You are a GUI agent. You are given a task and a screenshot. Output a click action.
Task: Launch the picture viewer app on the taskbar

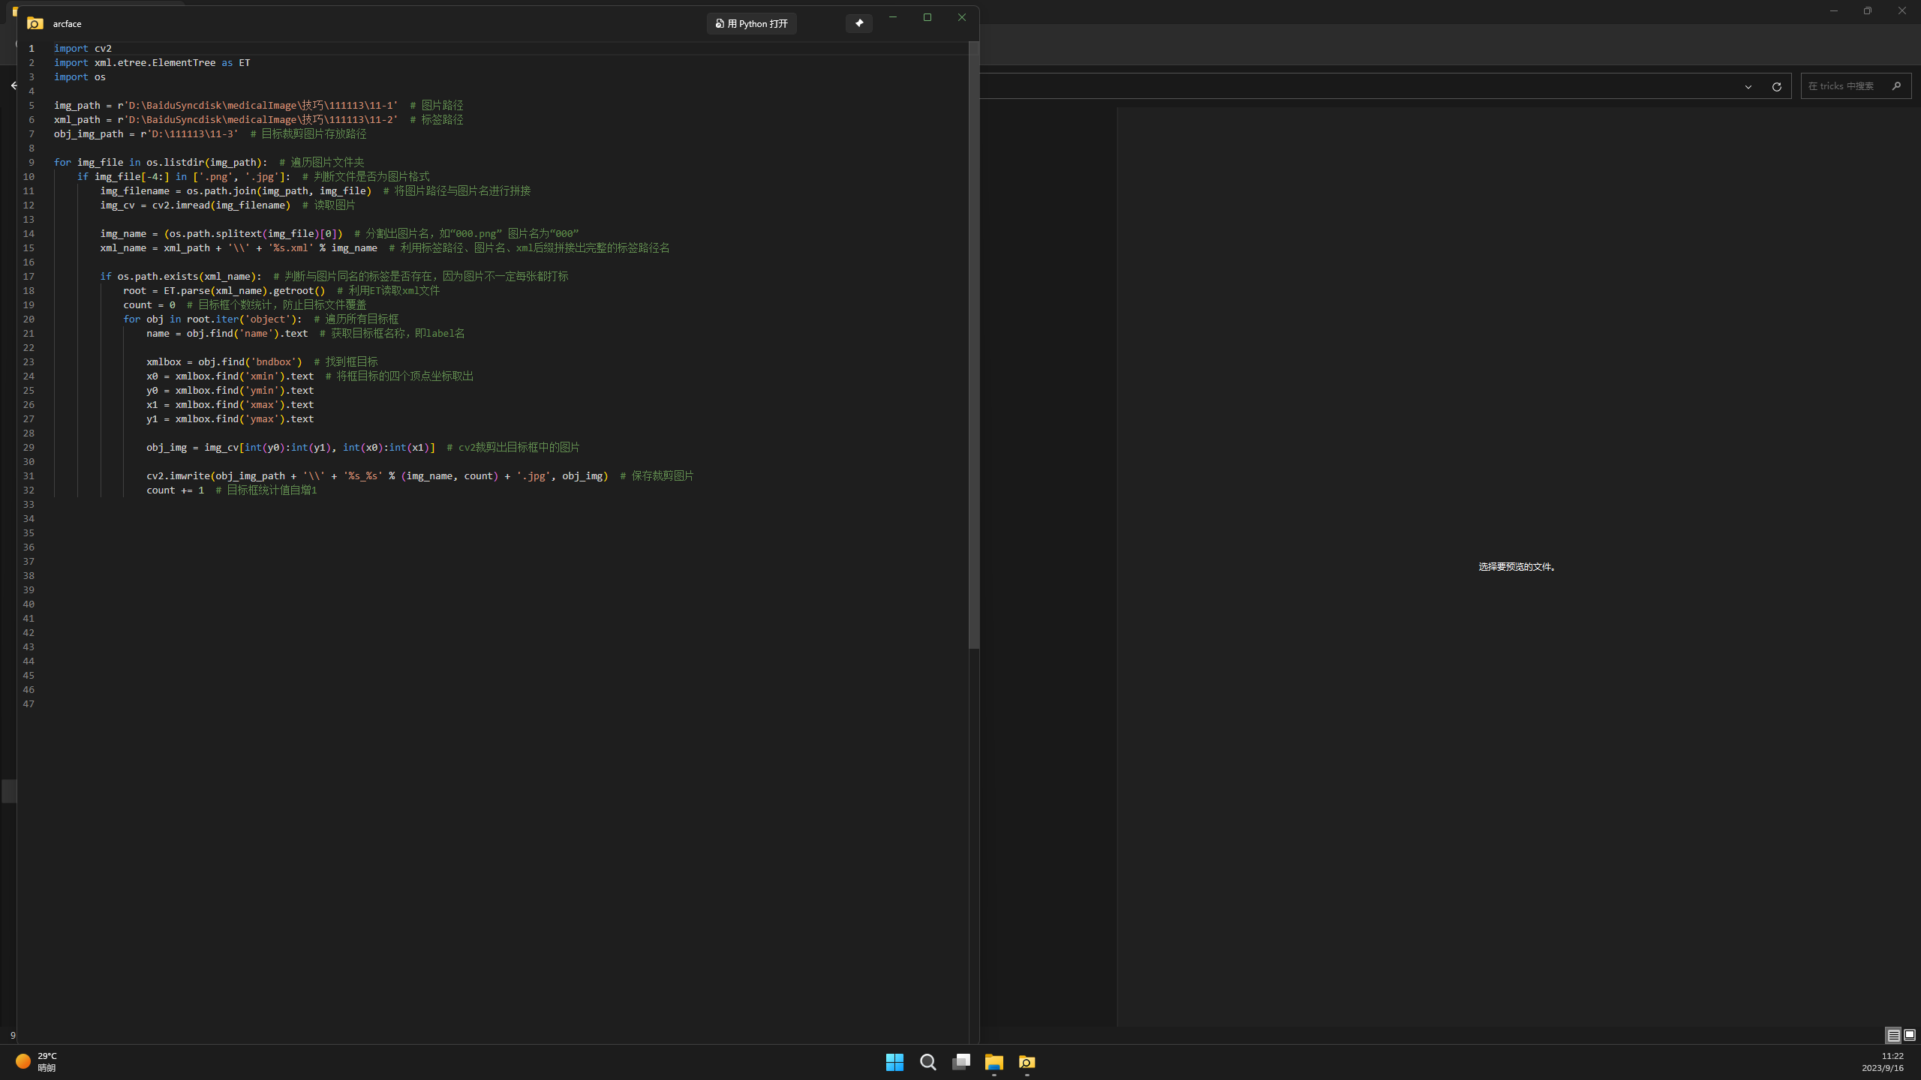coord(1027,1063)
